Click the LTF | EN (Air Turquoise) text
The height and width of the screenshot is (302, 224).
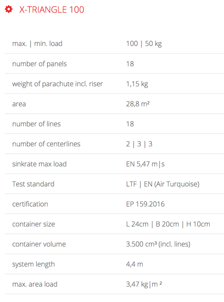coord(164,184)
